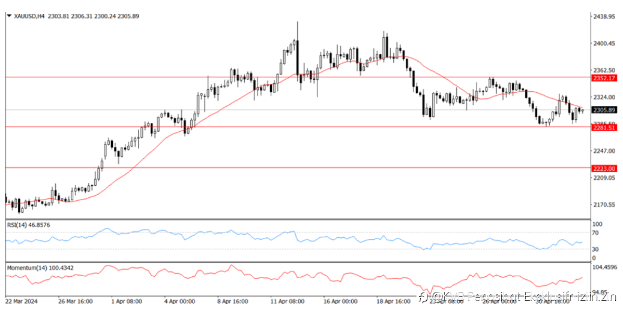Viewport: 623px width, 317px height.
Task: Click the 18 Apr 16:00 time label
Action: click(393, 301)
